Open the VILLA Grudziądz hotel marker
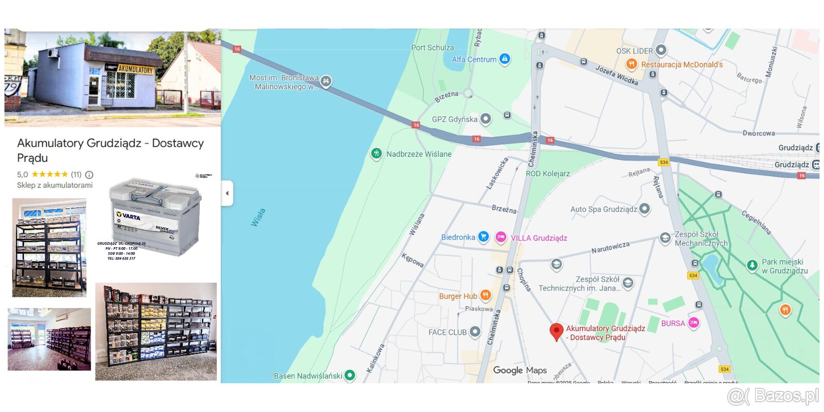The height and width of the screenshot is (412, 824). pos(501,237)
